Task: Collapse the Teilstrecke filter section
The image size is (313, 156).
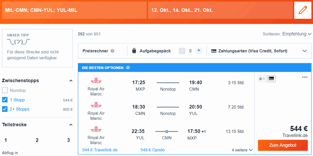Action: 71,125
